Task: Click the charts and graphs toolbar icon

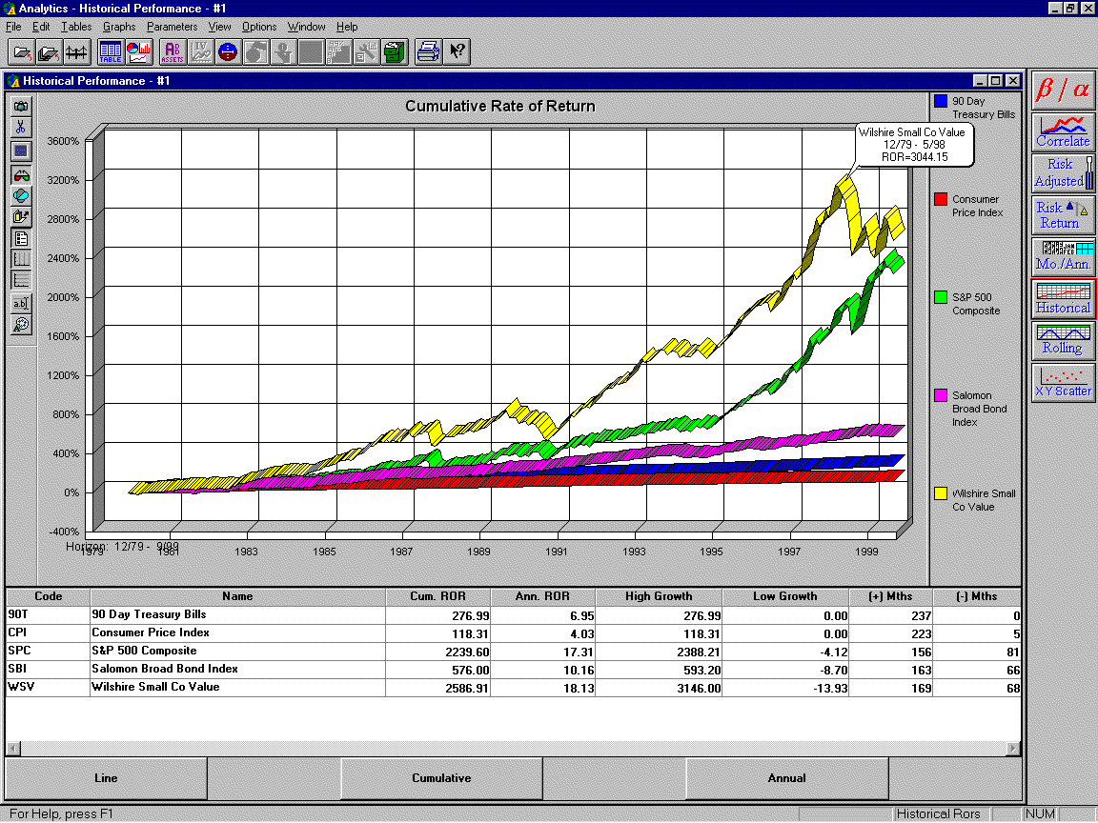Action: pyautogui.click(x=138, y=51)
